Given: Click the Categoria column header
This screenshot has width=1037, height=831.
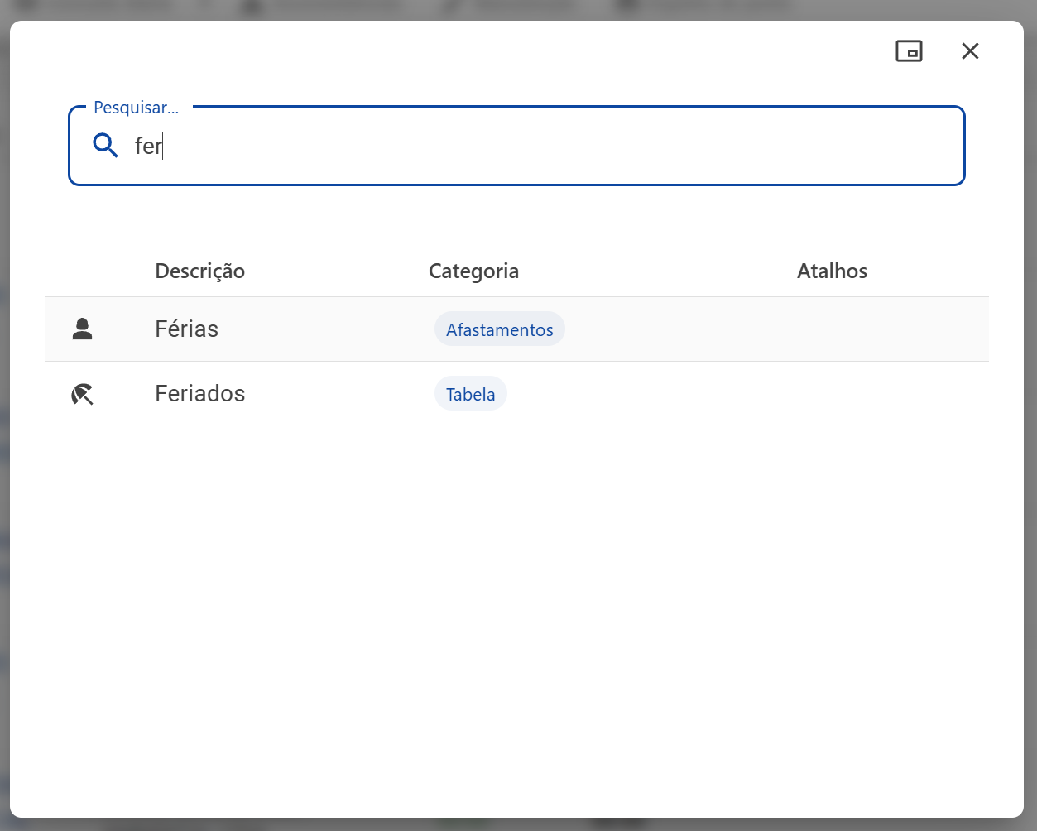Looking at the screenshot, I should (x=473, y=271).
